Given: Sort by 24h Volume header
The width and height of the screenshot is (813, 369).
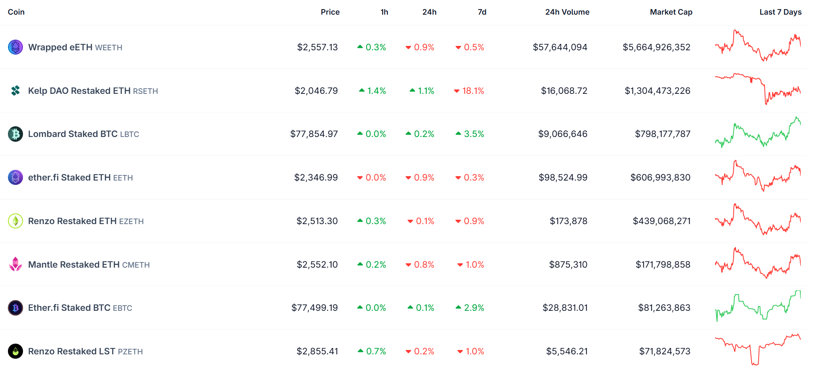Looking at the screenshot, I should 567,12.
